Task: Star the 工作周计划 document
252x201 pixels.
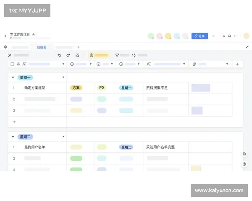Action: pyautogui.click(x=34, y=34)
